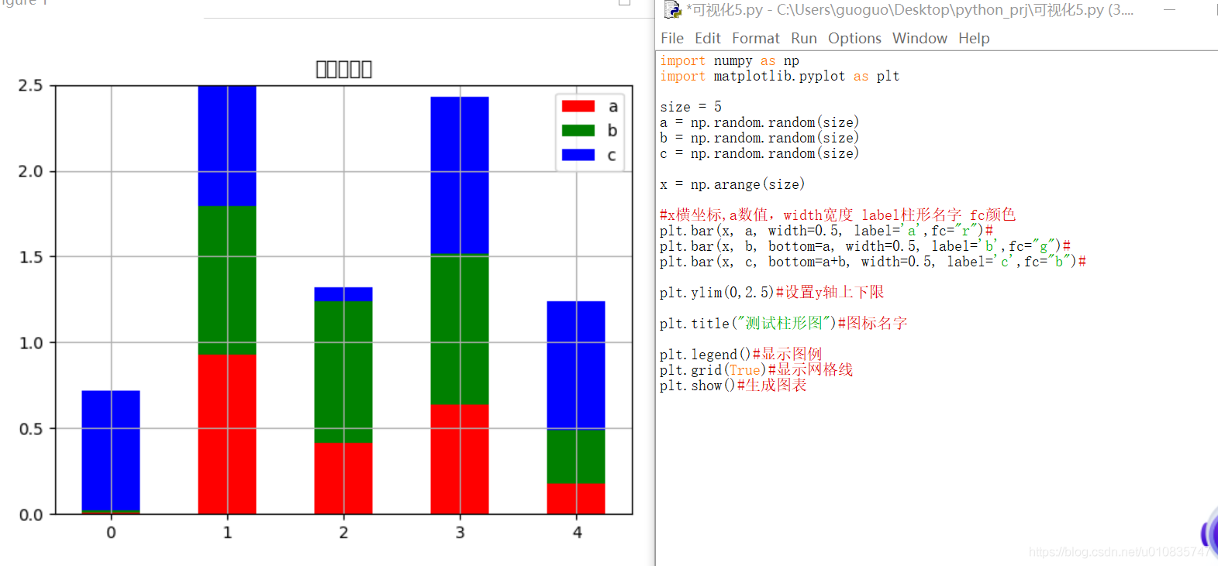The image size is (1218, 566).
Task: Click the blue legend swatch for series c
Action: pyautogui.click(x=578, y=155)
